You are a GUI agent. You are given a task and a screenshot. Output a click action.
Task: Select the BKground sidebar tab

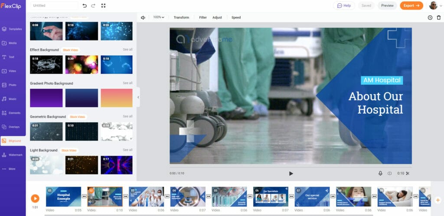click(13, 141)
